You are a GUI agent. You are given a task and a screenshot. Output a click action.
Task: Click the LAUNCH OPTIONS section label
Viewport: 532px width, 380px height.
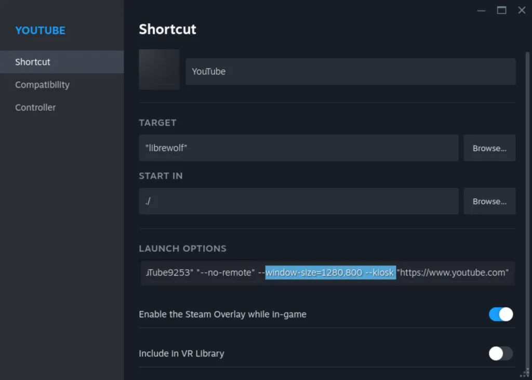coord(182,248)
